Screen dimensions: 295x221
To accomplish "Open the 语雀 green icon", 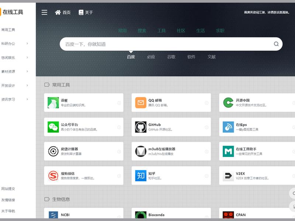I will click(x=53, y=103).
